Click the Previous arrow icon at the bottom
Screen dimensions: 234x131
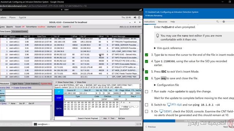coord(146,127)
